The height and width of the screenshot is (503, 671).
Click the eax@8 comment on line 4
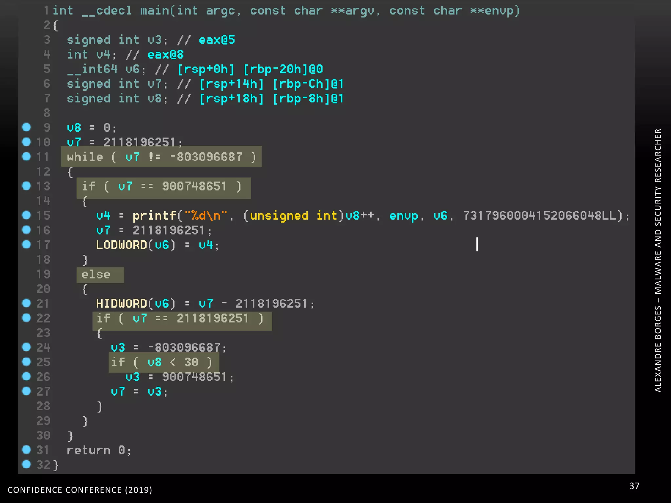pyautogui.click(x=165, y=55)
